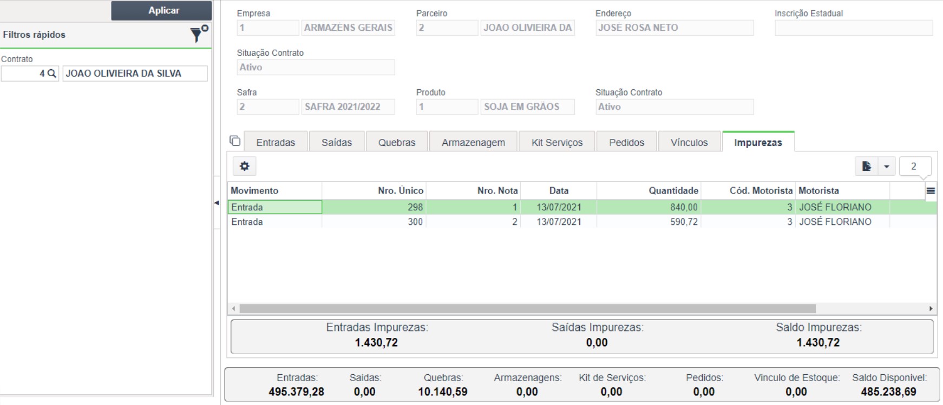Select the Entrada cell in row 300

[x=274, y=222]
